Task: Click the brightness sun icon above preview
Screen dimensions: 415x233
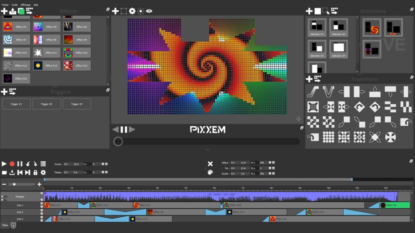Action: pyautogui.click(x=140, y=11)
